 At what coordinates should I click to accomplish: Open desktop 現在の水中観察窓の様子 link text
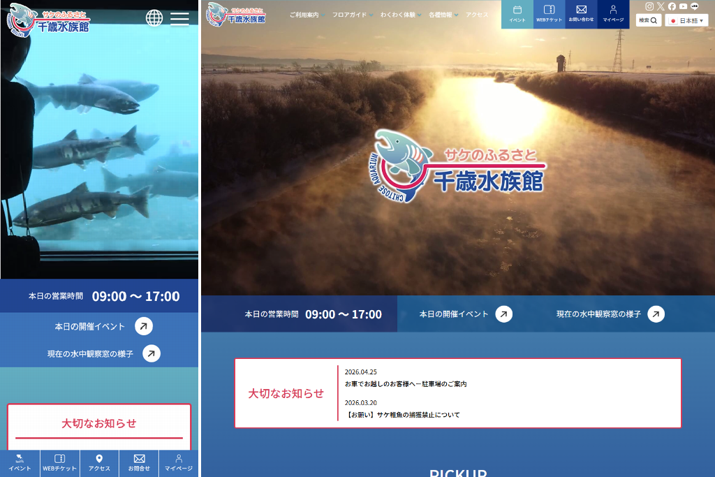tap(598, 314)
